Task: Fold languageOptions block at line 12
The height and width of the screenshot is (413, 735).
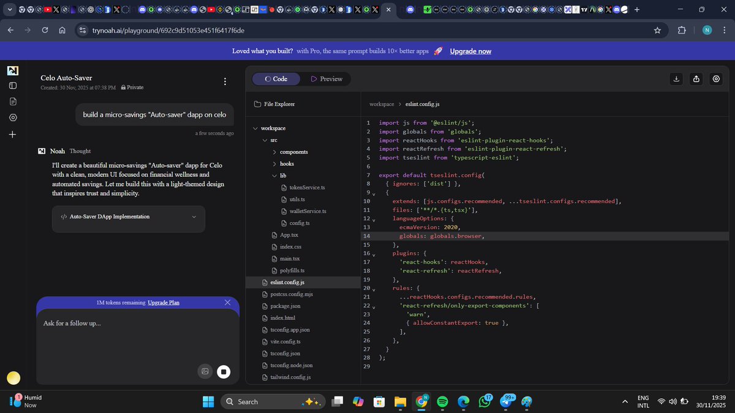Action: (374, 220)
